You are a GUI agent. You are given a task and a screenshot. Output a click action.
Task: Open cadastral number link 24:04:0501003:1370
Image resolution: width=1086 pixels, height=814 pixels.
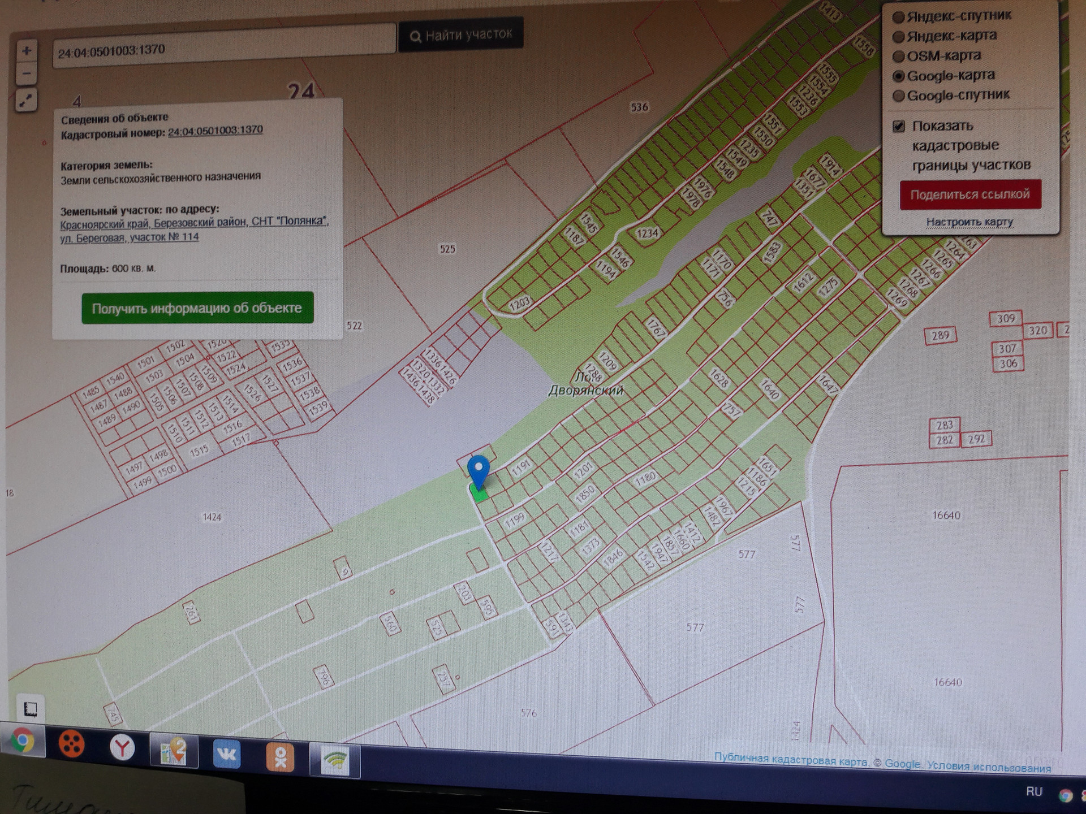tap(215, 130)
